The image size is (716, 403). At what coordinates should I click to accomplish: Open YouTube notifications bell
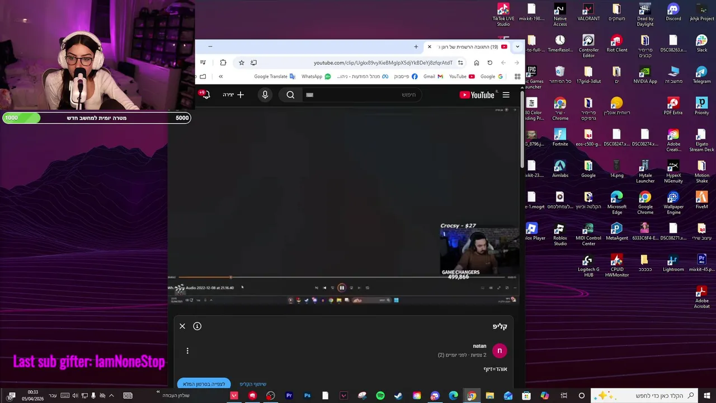205,95
